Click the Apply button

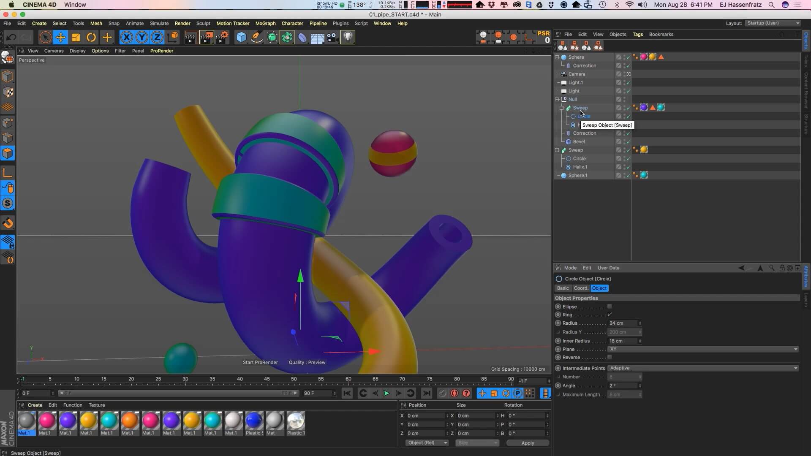(x=528, y=443)
